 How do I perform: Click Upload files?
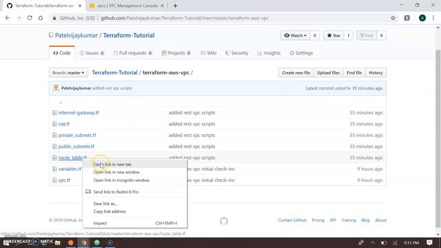pos(328,72)
